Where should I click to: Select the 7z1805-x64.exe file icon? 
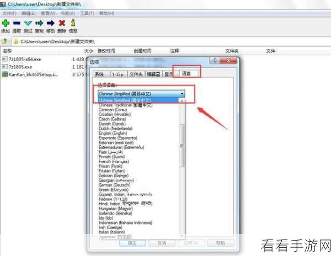5,59
